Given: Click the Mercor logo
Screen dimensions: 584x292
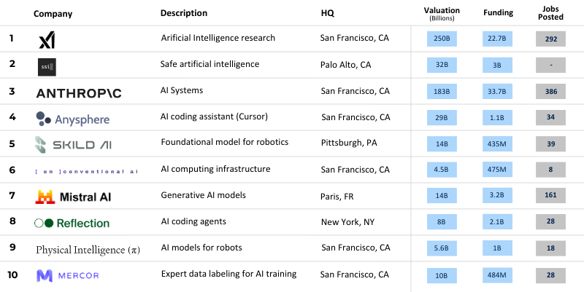Looking at the screenshot, I should pyautogui.click(x=67, y=276).
